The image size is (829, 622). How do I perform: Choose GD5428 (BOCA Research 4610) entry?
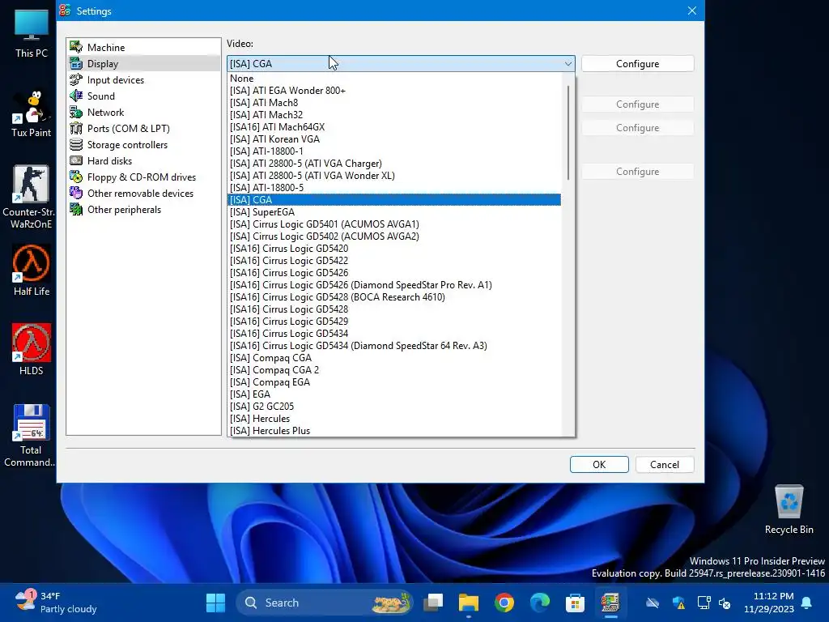click(x=394, y=297)
